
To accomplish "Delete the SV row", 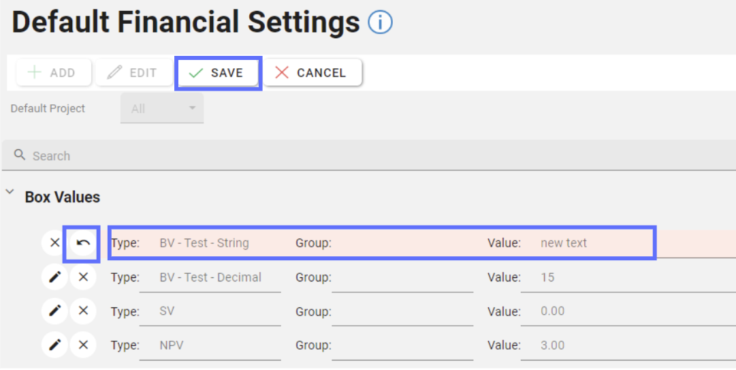I will pyautogui.click(x=83, y=311).
